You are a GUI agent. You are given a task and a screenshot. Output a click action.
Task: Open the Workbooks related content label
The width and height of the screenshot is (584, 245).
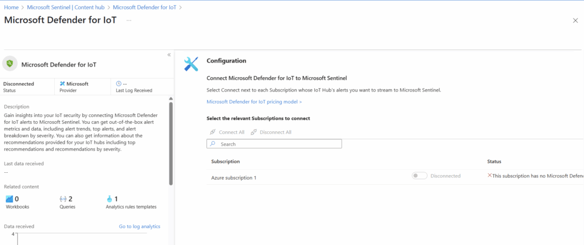tap(17, 207)
